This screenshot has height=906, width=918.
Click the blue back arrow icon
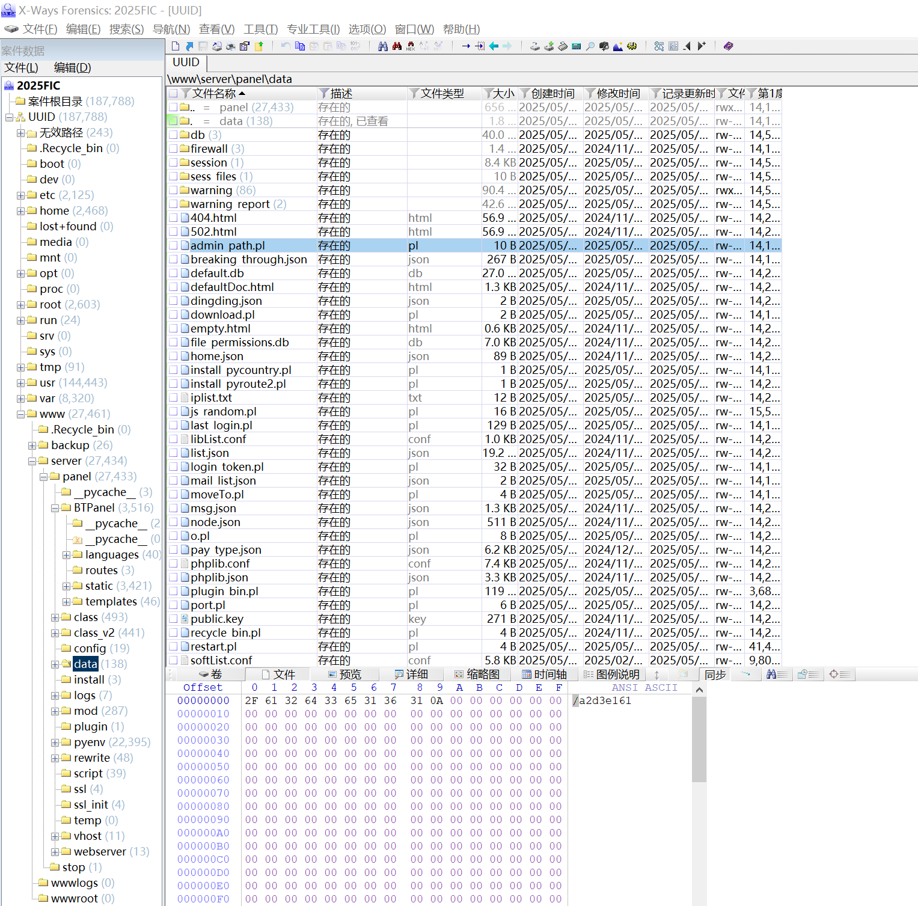pyautogui.click(x=494, y=46)
